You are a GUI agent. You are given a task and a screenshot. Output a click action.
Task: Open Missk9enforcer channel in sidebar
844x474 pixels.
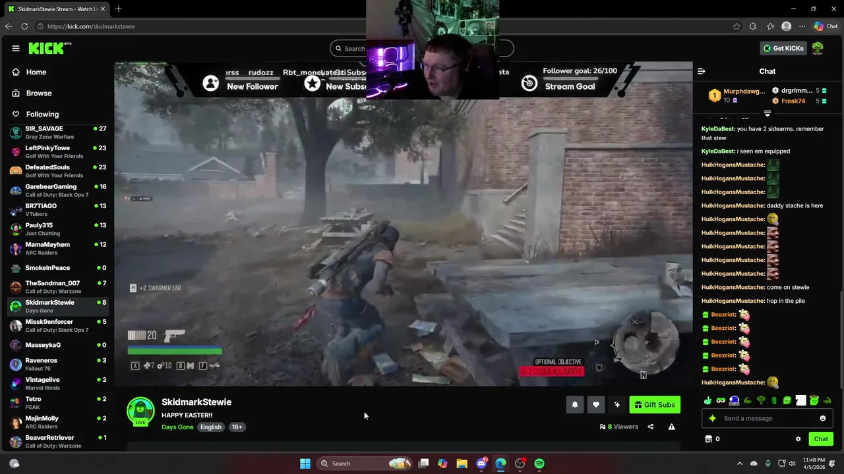click(x=57, y=326)
